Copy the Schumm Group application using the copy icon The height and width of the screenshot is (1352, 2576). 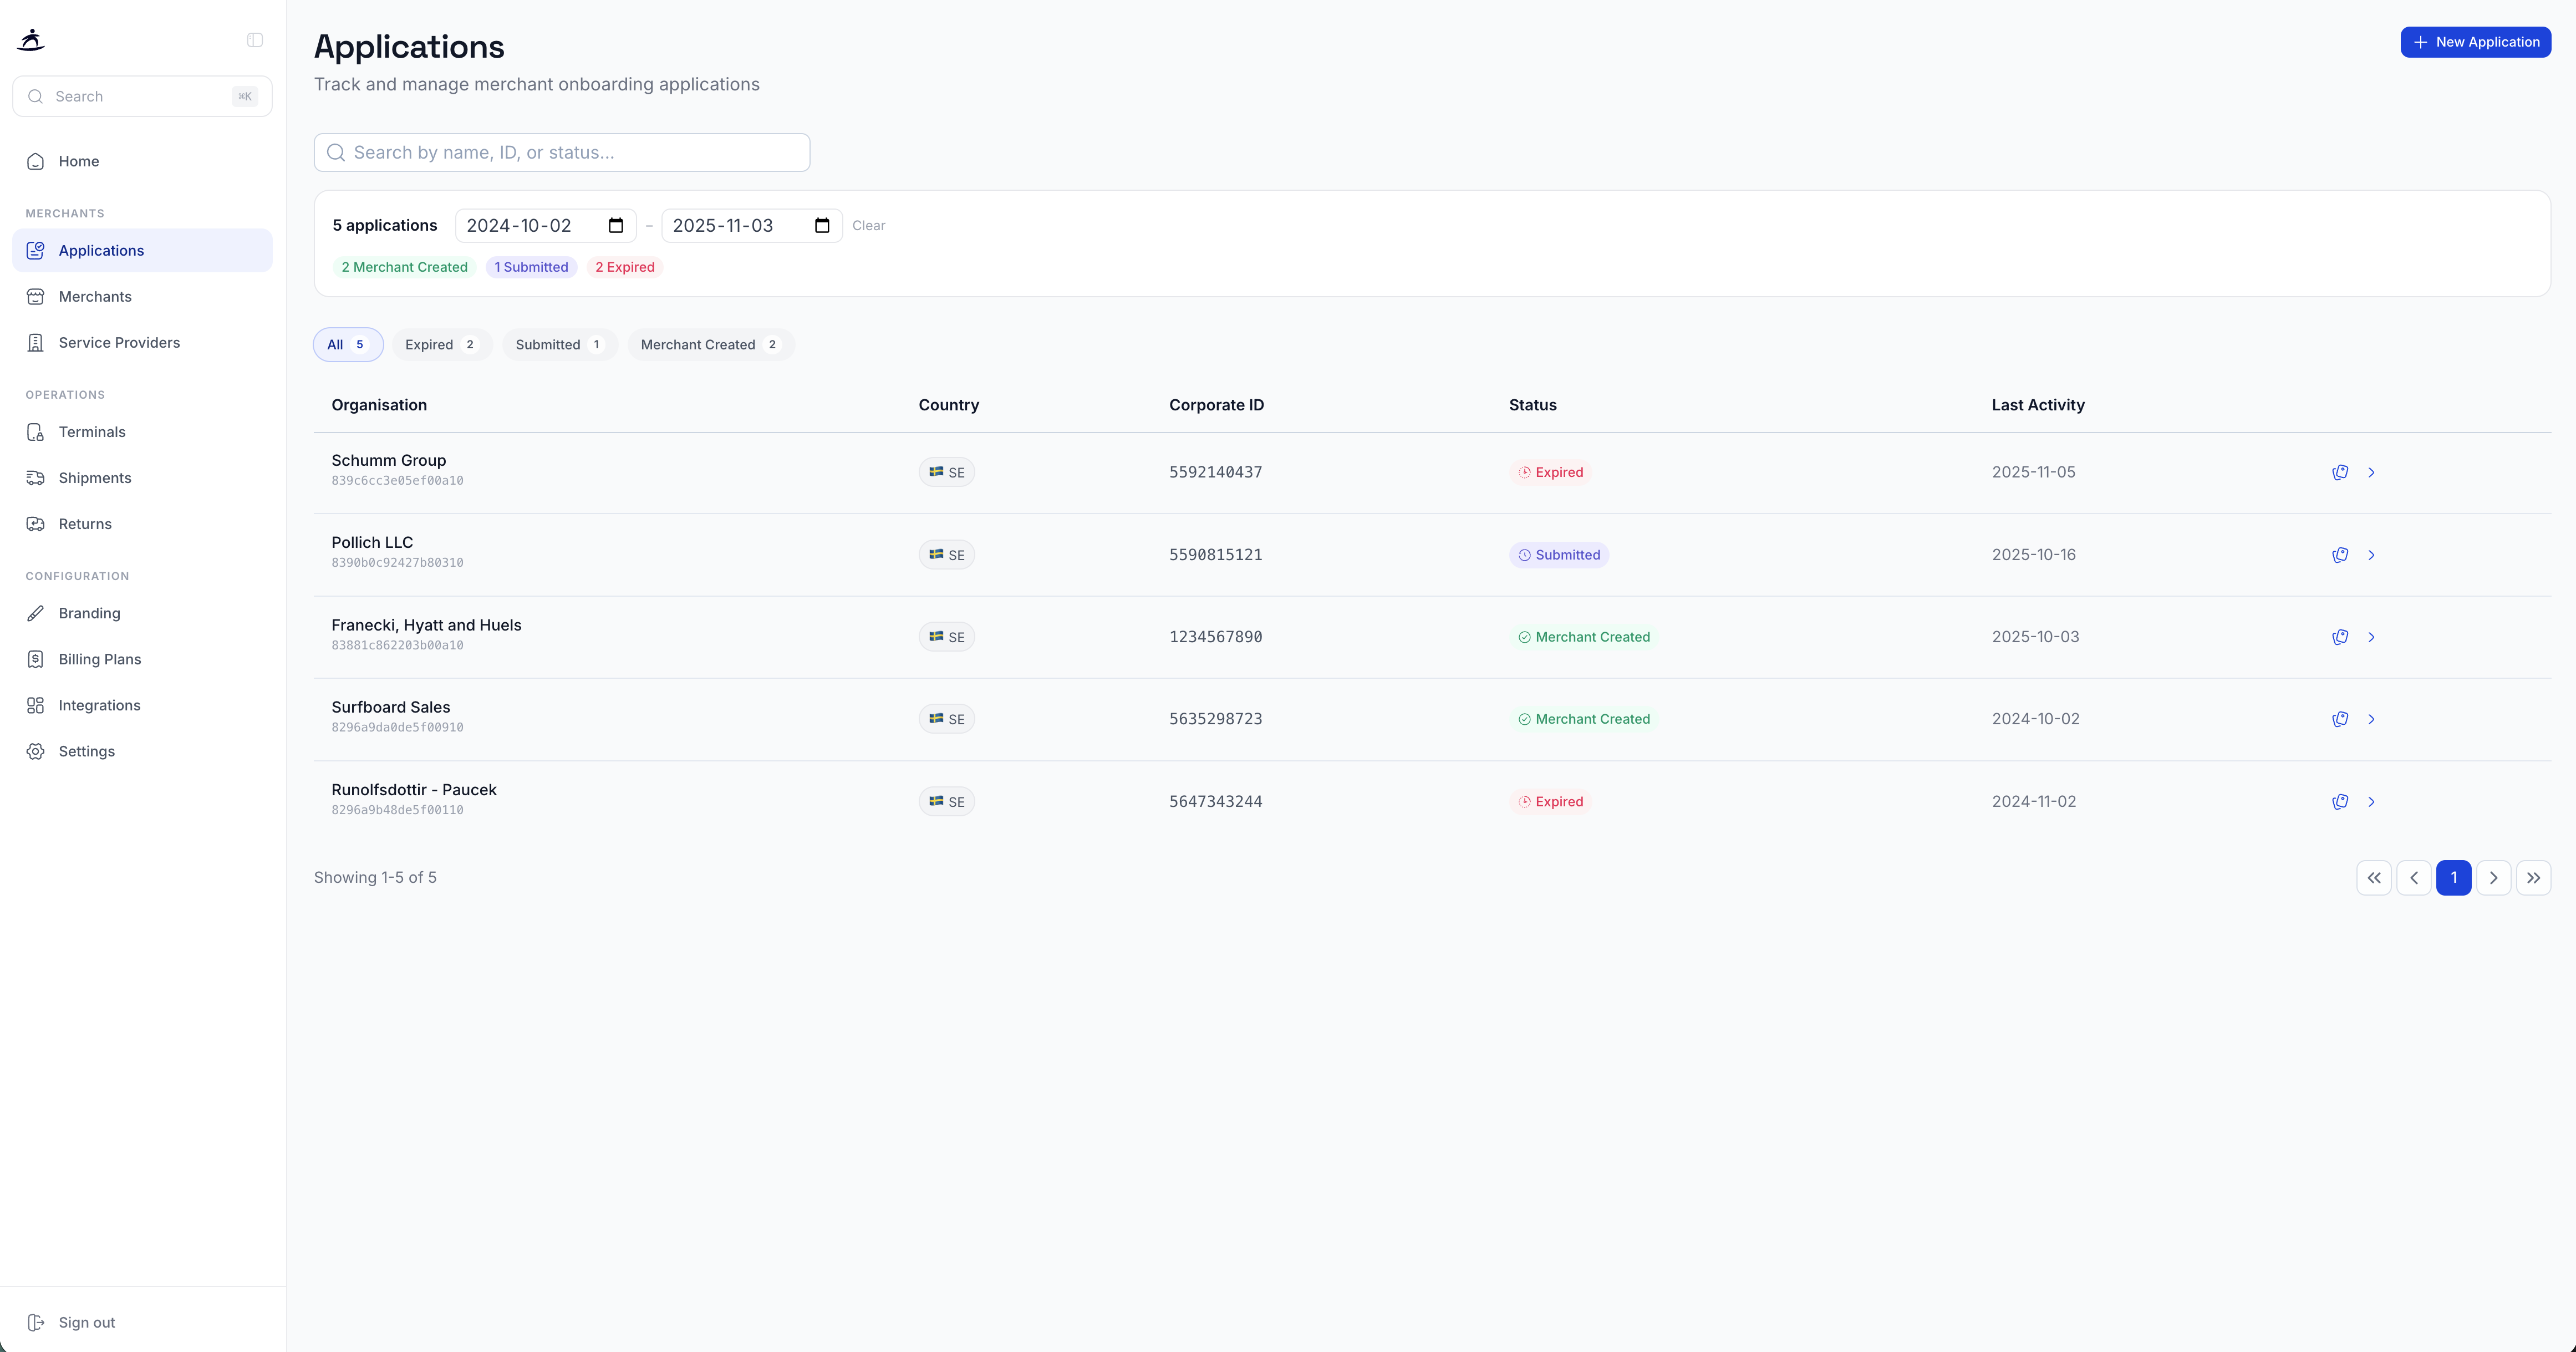pos(2341,471)
